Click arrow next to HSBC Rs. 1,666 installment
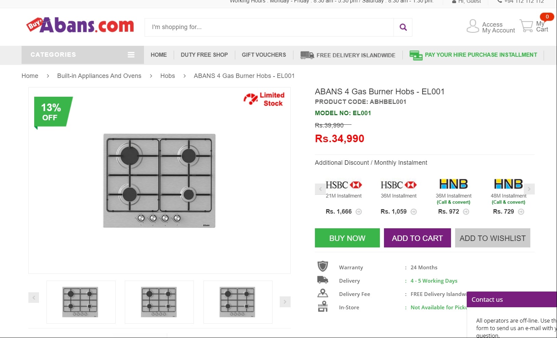557x338 pixels. pos(359,212)
